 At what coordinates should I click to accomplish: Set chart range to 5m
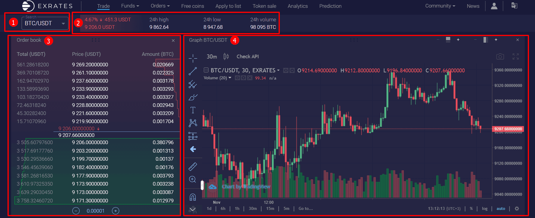click(286, 208)
